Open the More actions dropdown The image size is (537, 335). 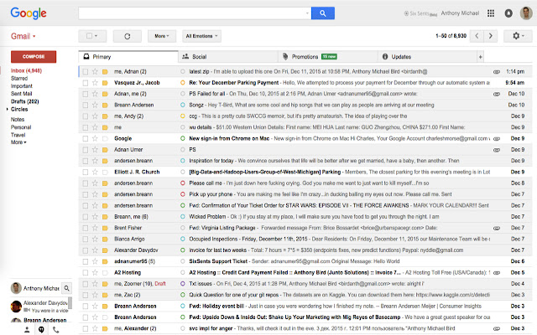pos(162,36)
